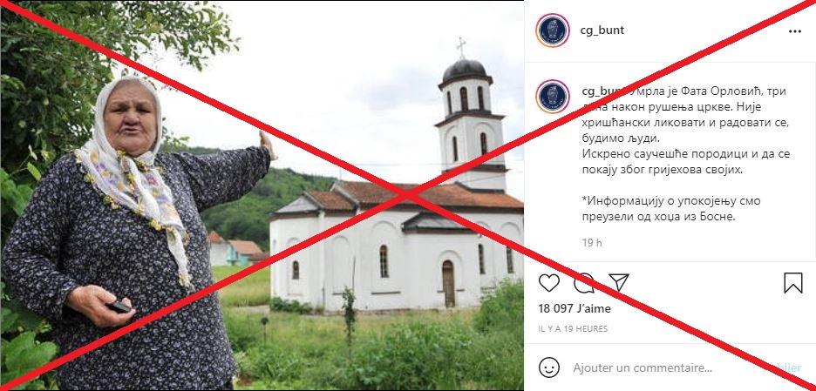Open IL Y A 19 HEURES timestamp
Viewport: 816px width, 391px height.
click(573, 328)
